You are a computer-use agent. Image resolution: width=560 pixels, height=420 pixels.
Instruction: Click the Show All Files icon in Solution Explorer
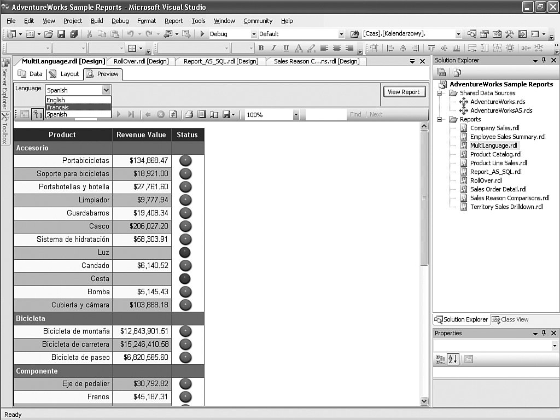[457, 73]
